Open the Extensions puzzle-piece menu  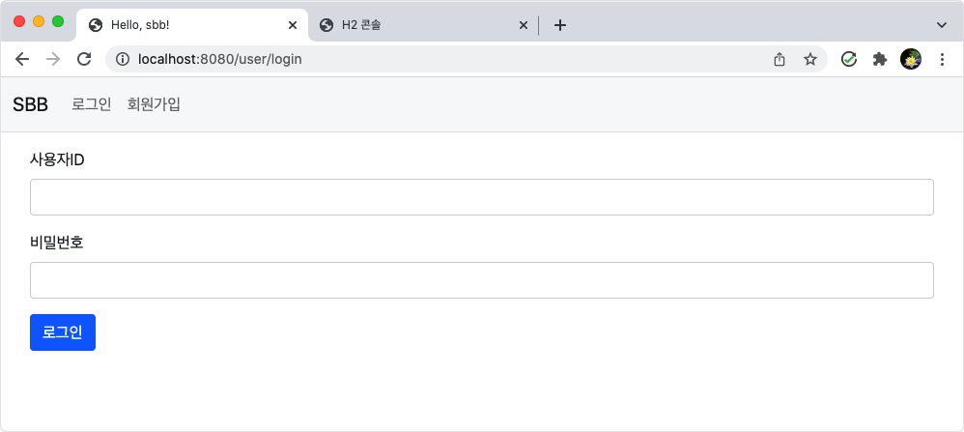[x=880, y=59]
